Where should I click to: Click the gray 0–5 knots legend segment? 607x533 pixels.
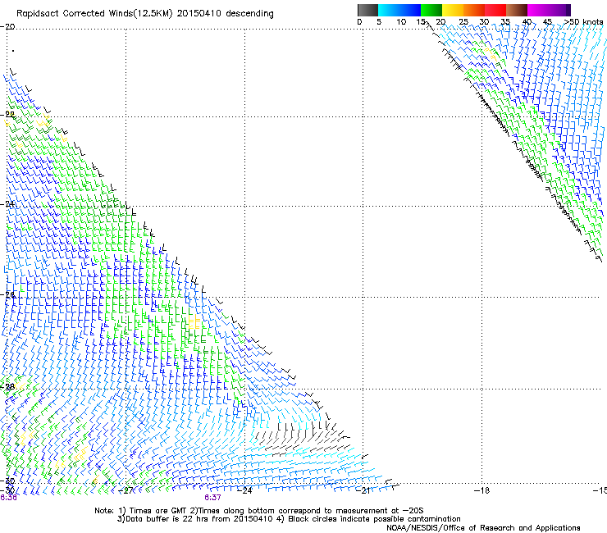(367, 10)
